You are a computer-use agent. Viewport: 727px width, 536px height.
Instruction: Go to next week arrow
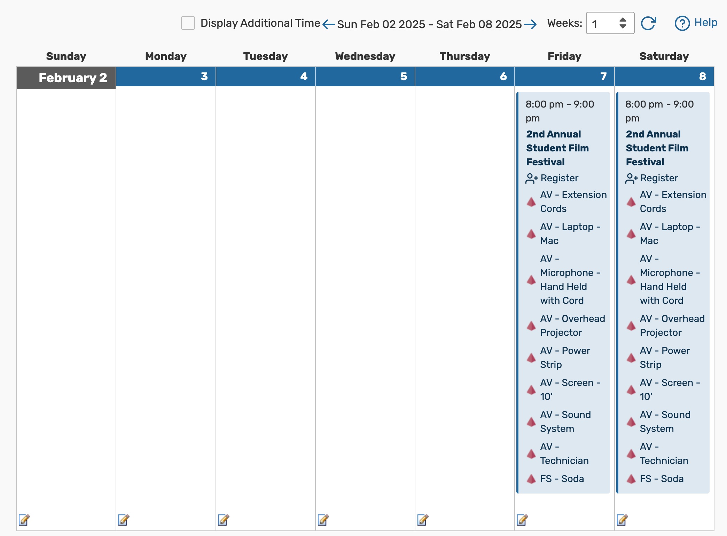pos(530,24)
